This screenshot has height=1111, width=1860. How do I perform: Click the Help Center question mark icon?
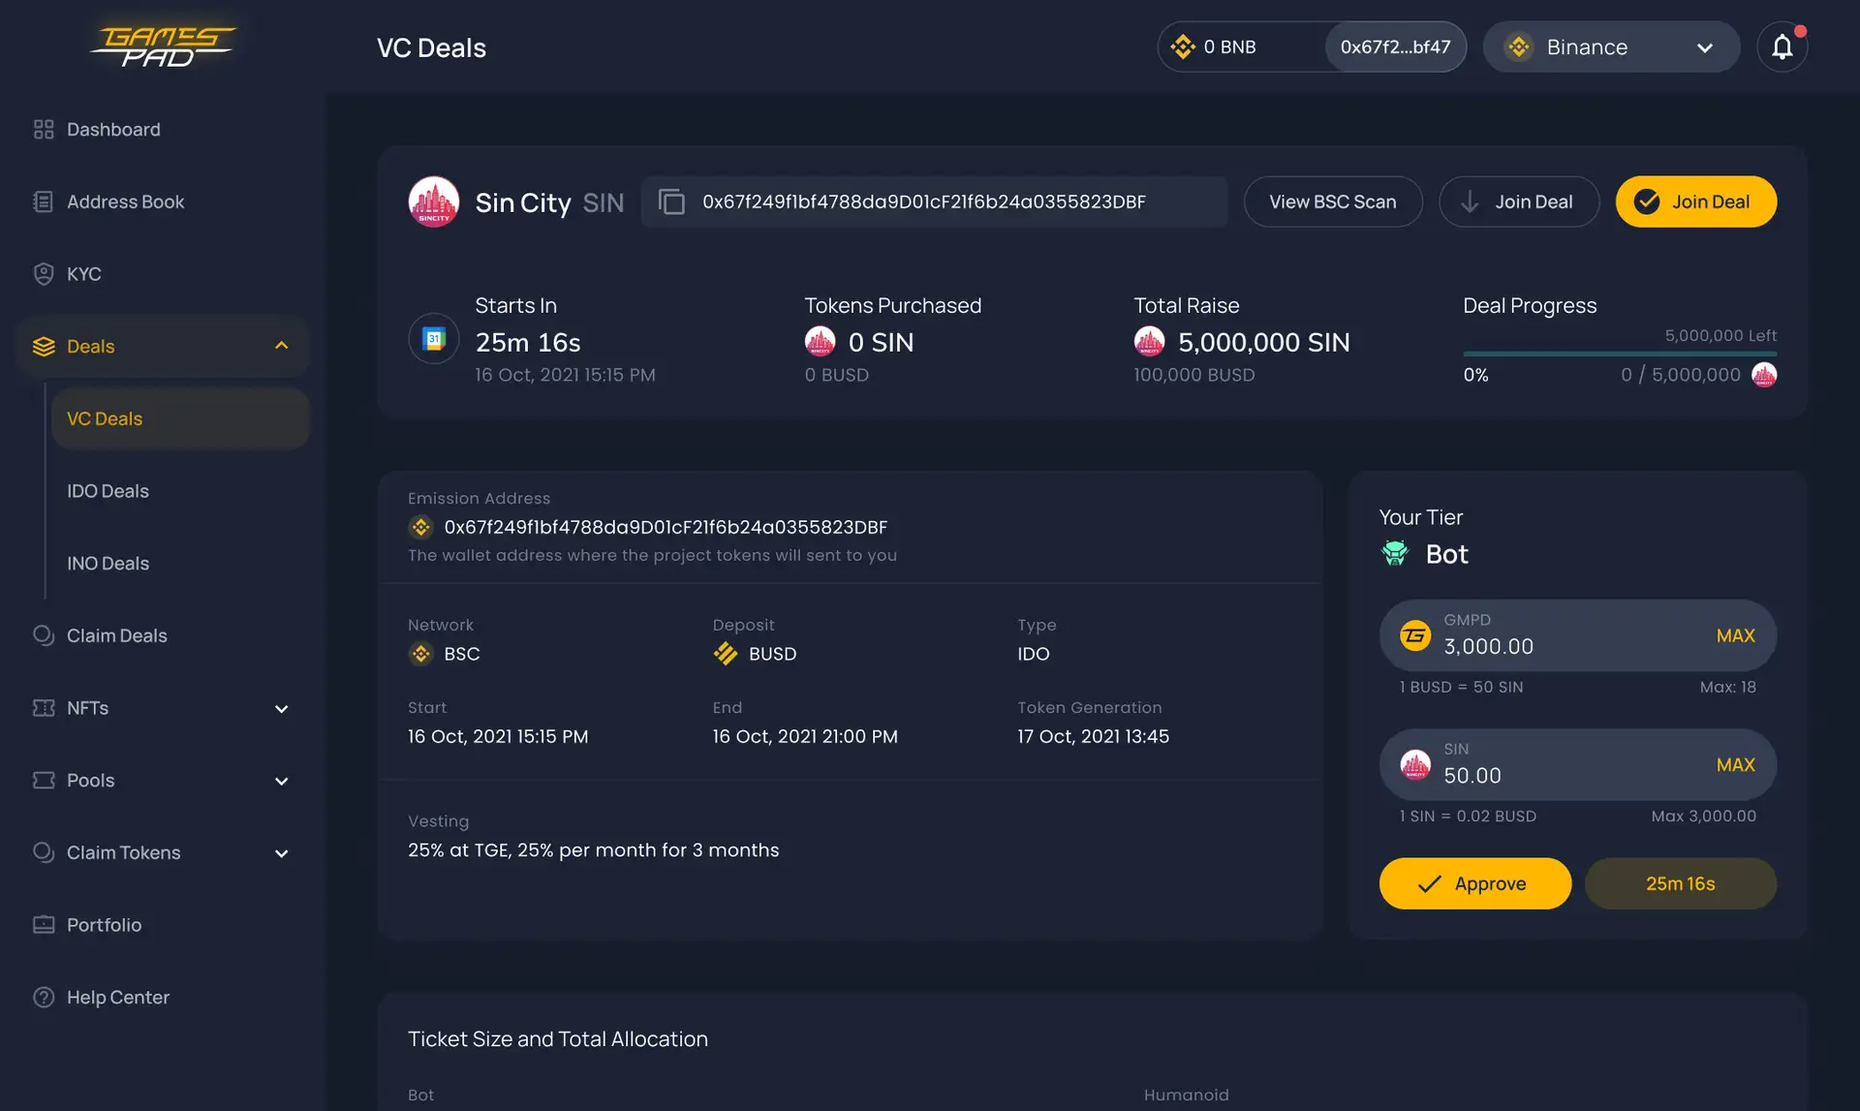44,997
